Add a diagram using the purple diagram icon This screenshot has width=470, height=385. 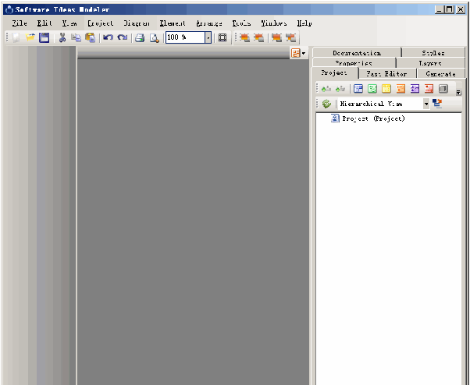[415, 89]
